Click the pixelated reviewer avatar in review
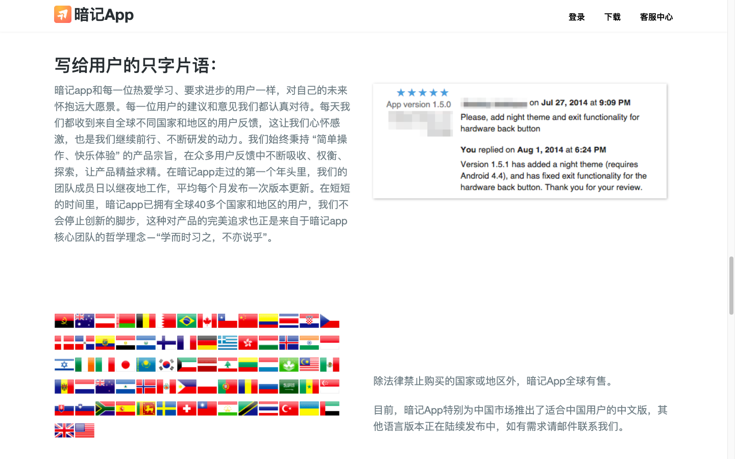Image resolution: width=735 pixels, height=459 pixels. click(x=421, y=123)
